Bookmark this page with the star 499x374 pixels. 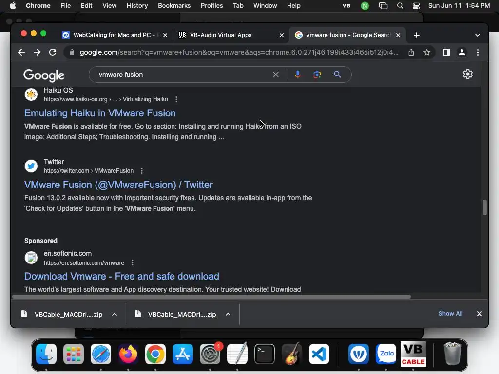tap(427, 52)
